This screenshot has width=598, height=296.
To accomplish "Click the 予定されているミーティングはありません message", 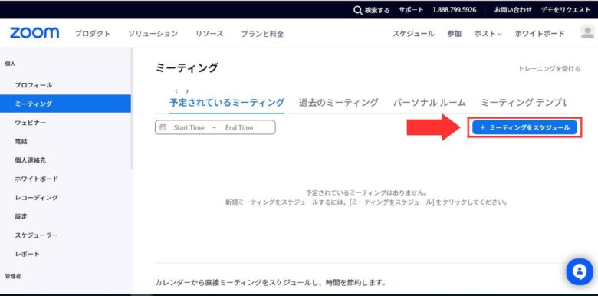I will tap(366, 192).
